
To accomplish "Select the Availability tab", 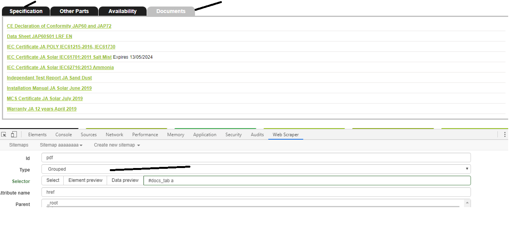I will (122, 11).
